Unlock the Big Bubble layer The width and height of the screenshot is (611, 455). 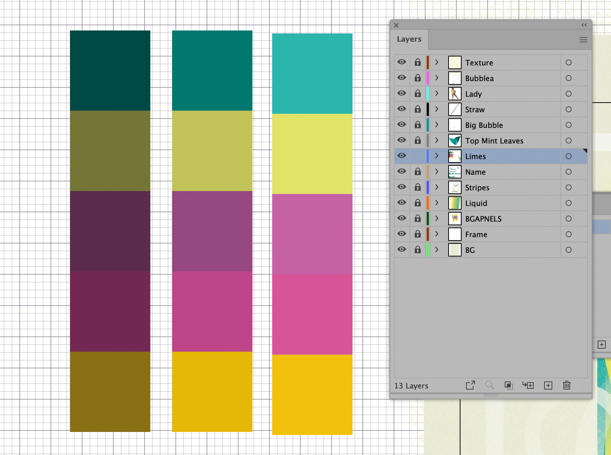coord(418,125)
